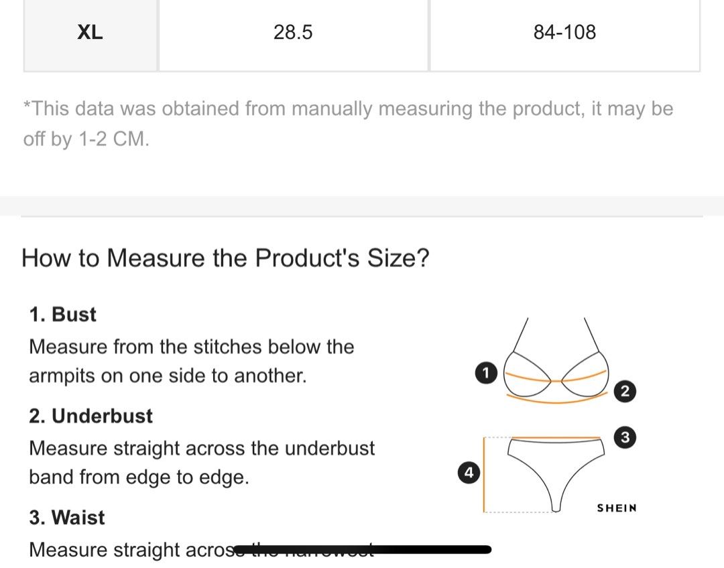This screenshot has height=568, width=724.
Task: Click the underbust band instruction text
Action: (201, 462)
